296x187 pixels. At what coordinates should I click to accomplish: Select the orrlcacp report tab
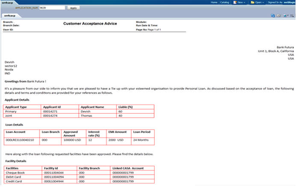[x=10, y=16]
